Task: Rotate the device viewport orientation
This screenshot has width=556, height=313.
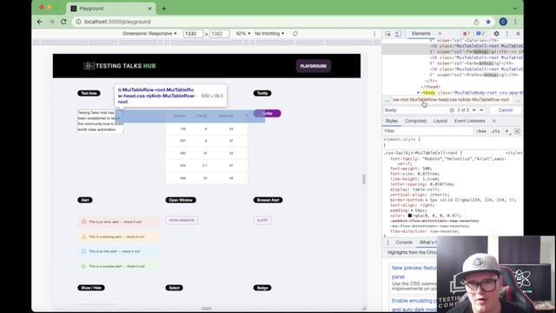Action: [295, 33]
